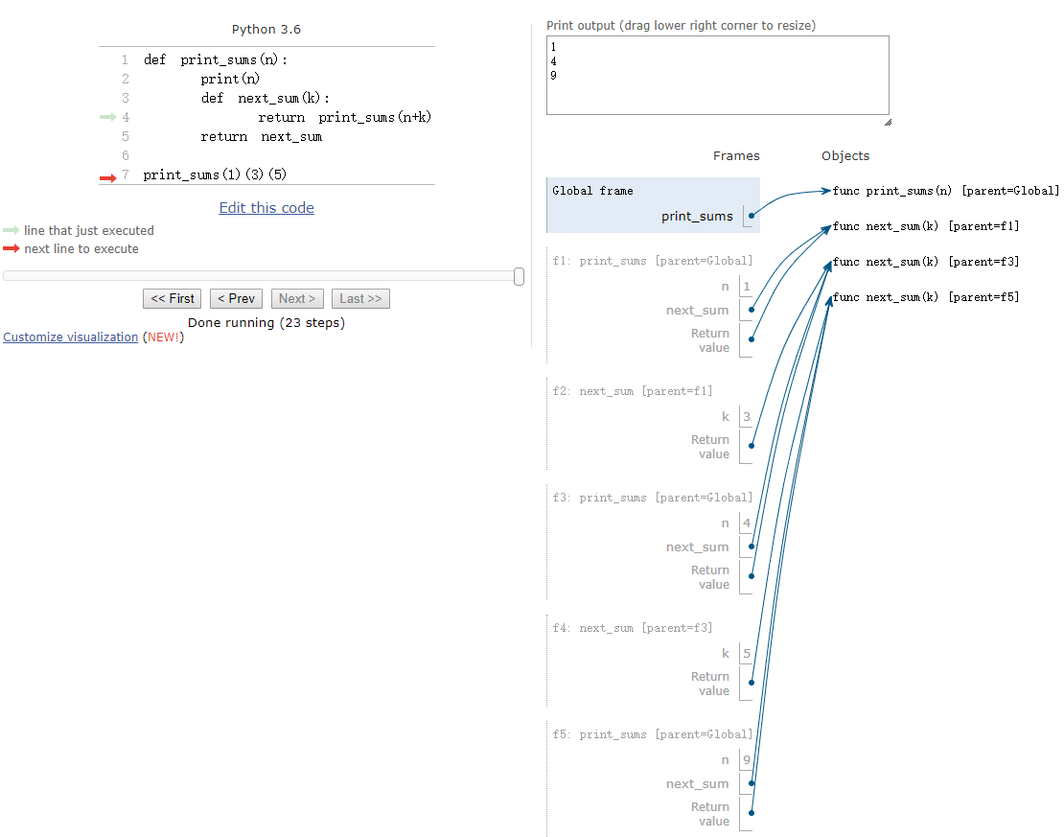Select code line 'return print_sums(n+k)'
The width and height of the screenshot is (1064, 837).
click(345, 117)
